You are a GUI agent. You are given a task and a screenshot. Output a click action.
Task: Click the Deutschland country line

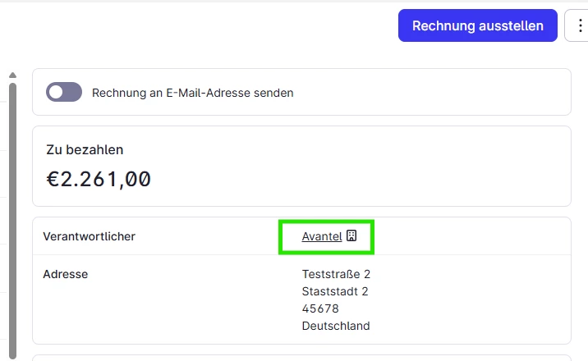(336, 326)
